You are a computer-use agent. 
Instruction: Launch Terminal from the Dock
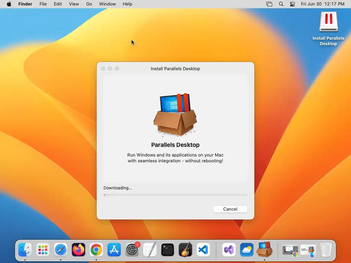click(167, 250)
